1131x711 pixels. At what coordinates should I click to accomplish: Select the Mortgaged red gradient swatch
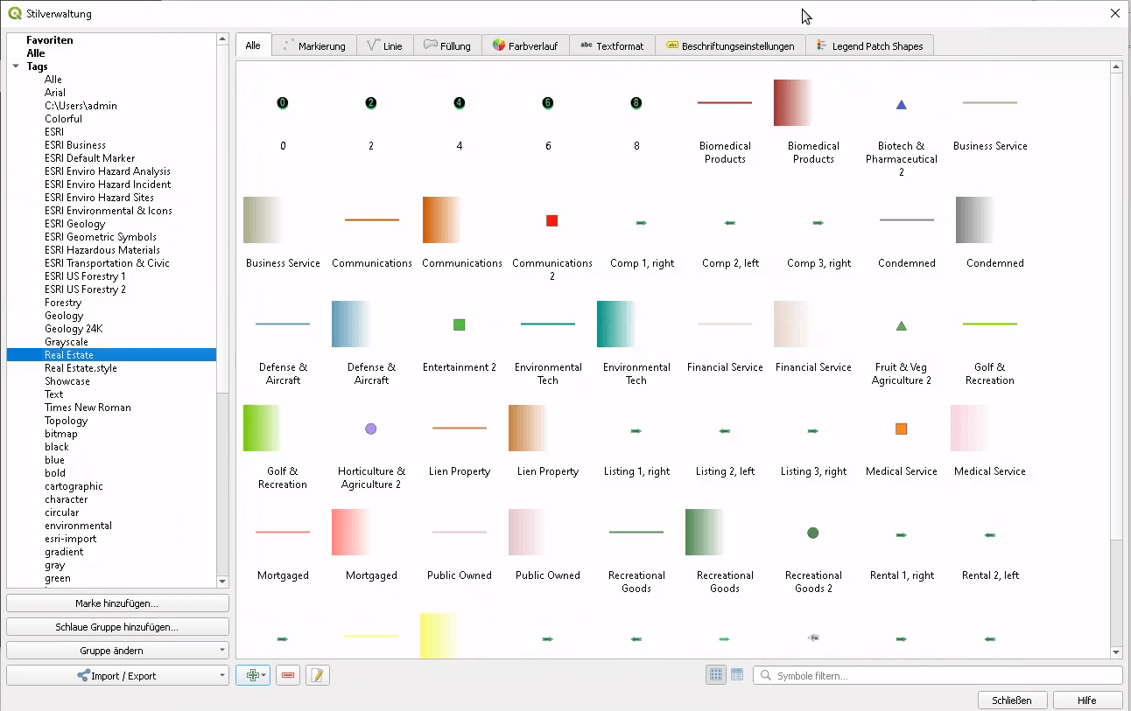(351, 533)
